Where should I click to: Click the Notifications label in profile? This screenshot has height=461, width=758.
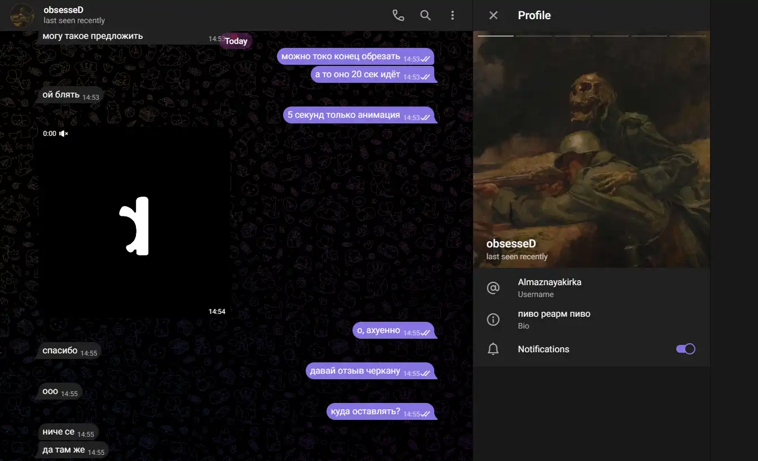(x=544, y=349)
